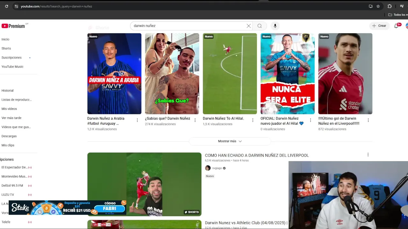
Task: Open 'Darwin Nuñez a Arabia #futbol' short title
Action: [106, 121]
